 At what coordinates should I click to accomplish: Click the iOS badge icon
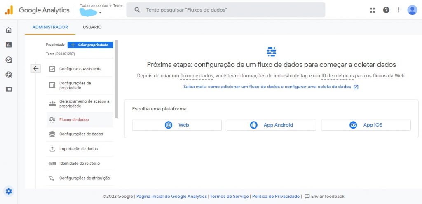click(x=353, y=125)
